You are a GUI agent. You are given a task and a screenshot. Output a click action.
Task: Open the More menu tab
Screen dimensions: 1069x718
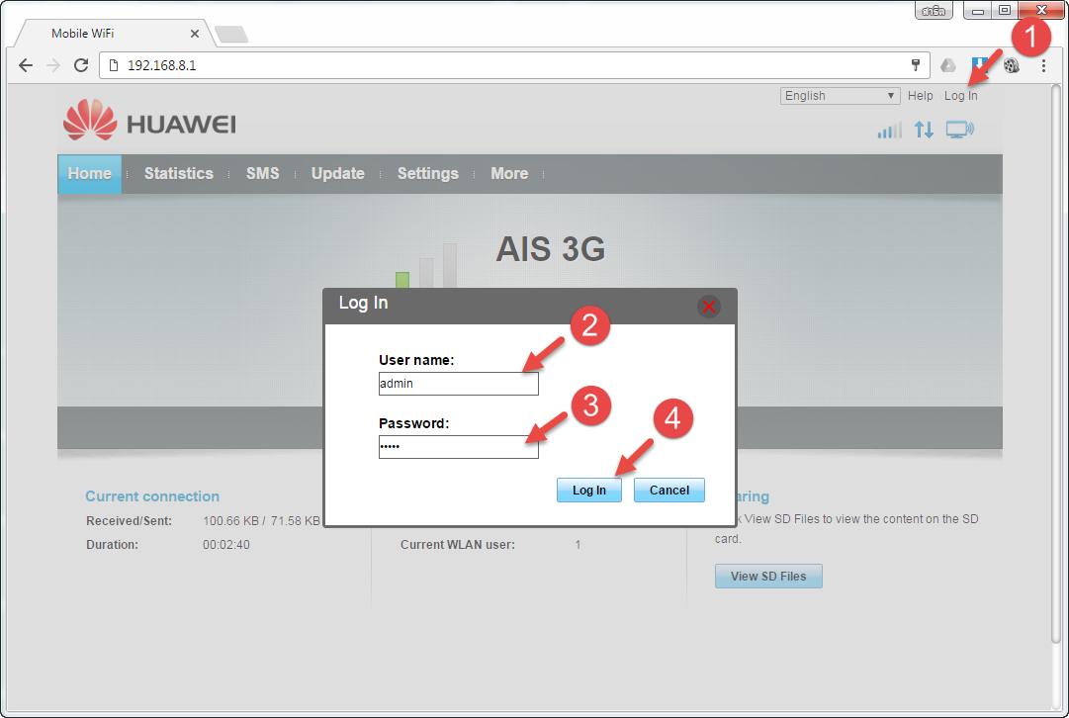[x=509, y=174]
